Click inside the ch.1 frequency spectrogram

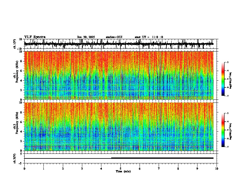(119, 75)
